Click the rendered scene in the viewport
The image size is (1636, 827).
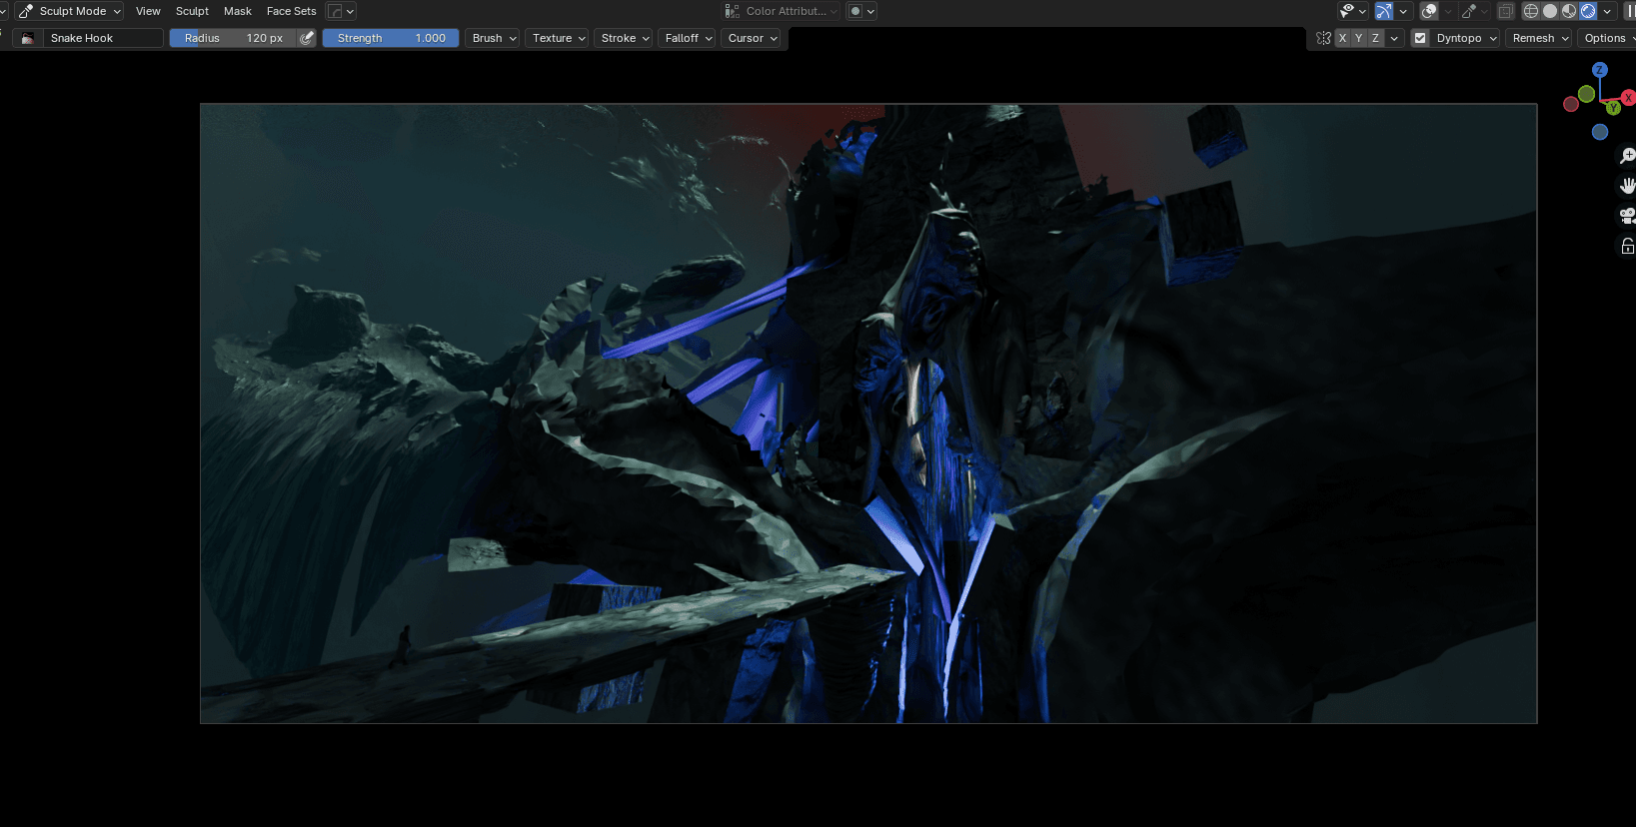(x=868, y=413)
